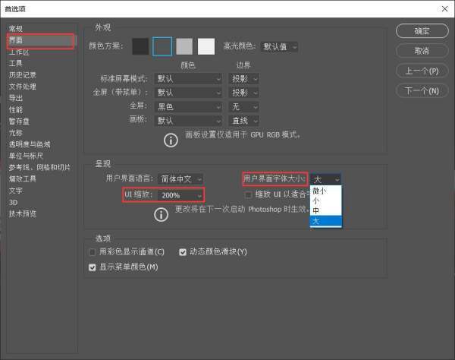Uncheck 显示菜单颜色 checkbox
Viewport: 455px width, 360px height.
[93, 267]
